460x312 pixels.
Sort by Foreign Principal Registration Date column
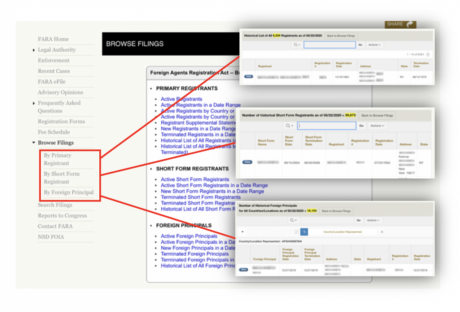291,254
